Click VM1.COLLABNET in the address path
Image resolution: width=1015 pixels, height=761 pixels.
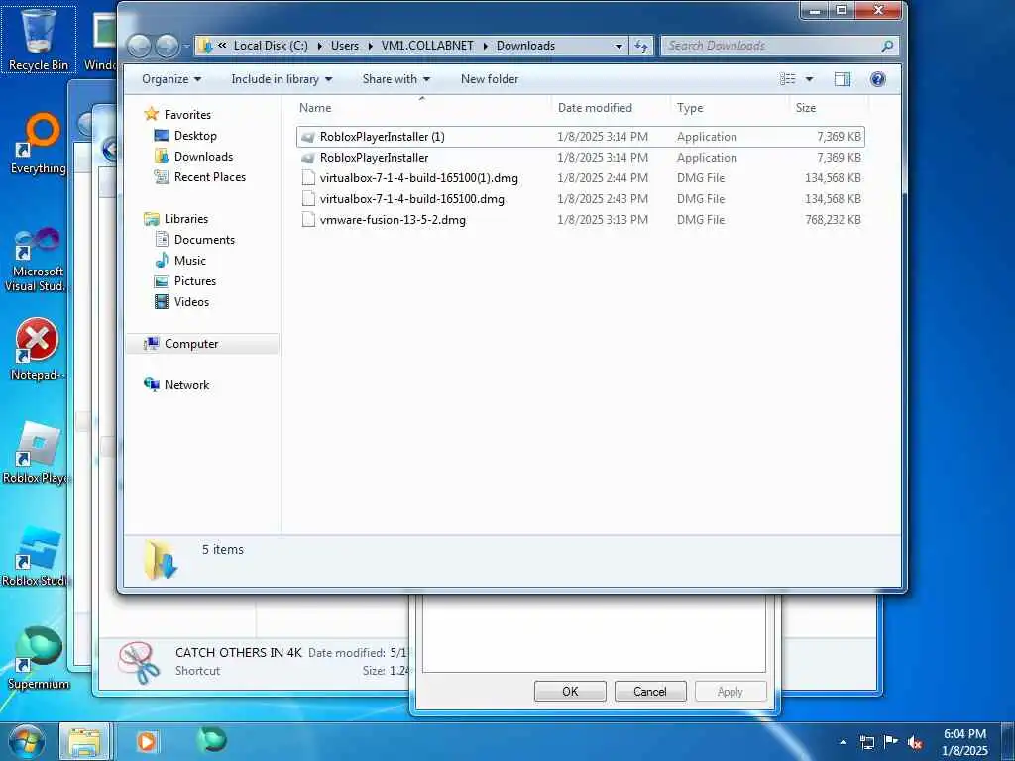point(426,46)
